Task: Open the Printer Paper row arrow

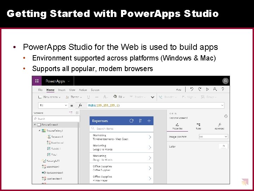Action: click(150, 179)
